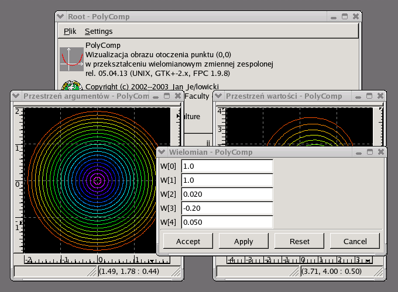
Task: Click the W[2] field showing 0.020
Action: 227,194
